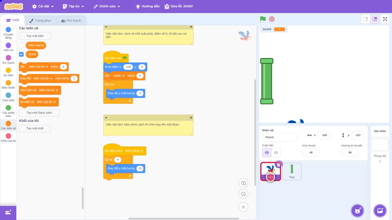The image size is (392, 220).
Task: Check the 'biến của tôi' variable checkbox
Action: pyautogui.click(x=21, y=46)
